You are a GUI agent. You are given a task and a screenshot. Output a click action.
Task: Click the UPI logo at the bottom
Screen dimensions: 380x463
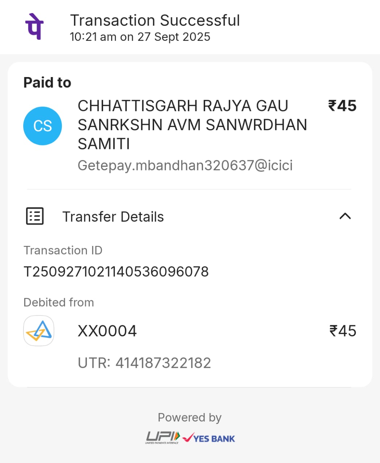(163, 437)
